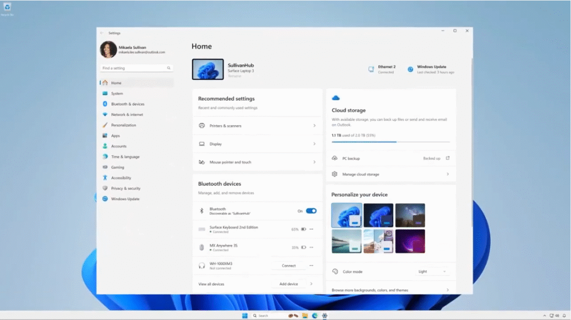Viewport: 571px width, 320px height.
Task: Go to Bluetooth & devices section
Action: 137,104
